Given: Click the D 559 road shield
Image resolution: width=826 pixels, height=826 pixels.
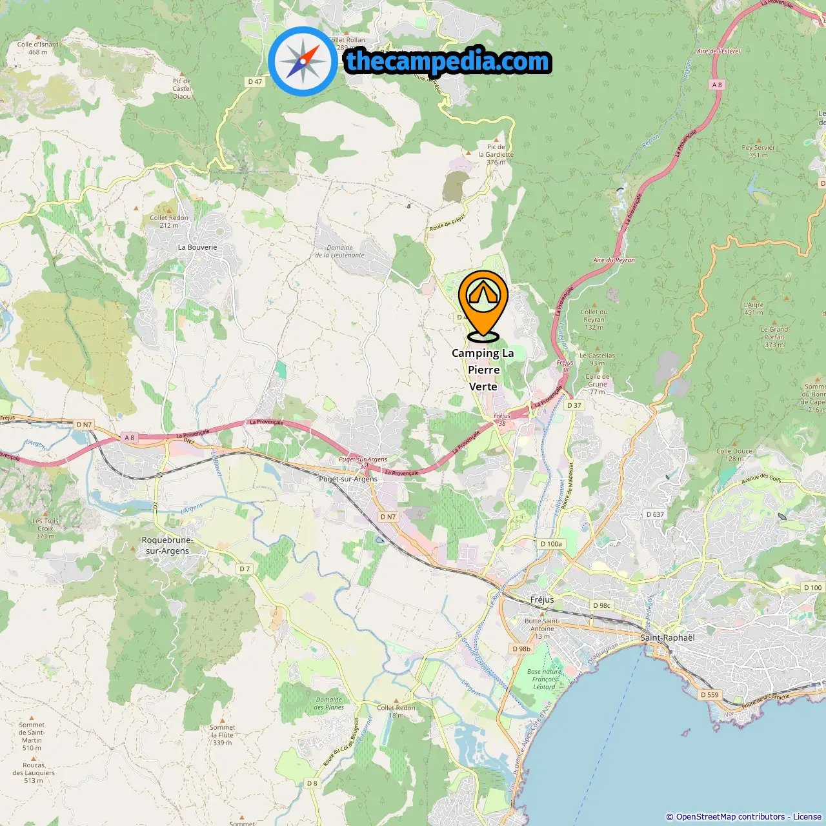Looking at the screenshot, I should [x=709, y=695].
